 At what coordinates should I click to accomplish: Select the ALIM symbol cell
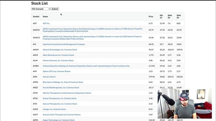(x=35, y=61)
